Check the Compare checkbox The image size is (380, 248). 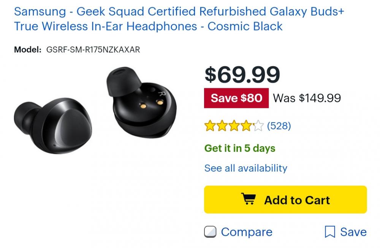tap(211, 232)
